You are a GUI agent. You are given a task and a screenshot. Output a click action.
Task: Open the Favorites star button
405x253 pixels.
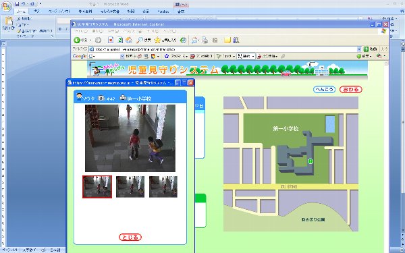pyautogui.click(x=165, y=40)
